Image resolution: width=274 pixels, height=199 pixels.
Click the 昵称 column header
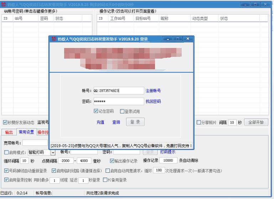tap(175, 18)
